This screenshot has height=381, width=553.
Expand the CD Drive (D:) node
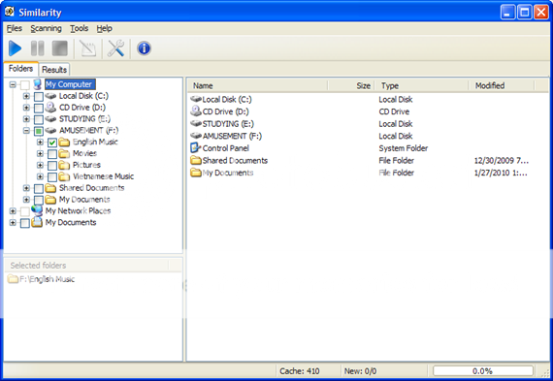[x=26, y=108]
